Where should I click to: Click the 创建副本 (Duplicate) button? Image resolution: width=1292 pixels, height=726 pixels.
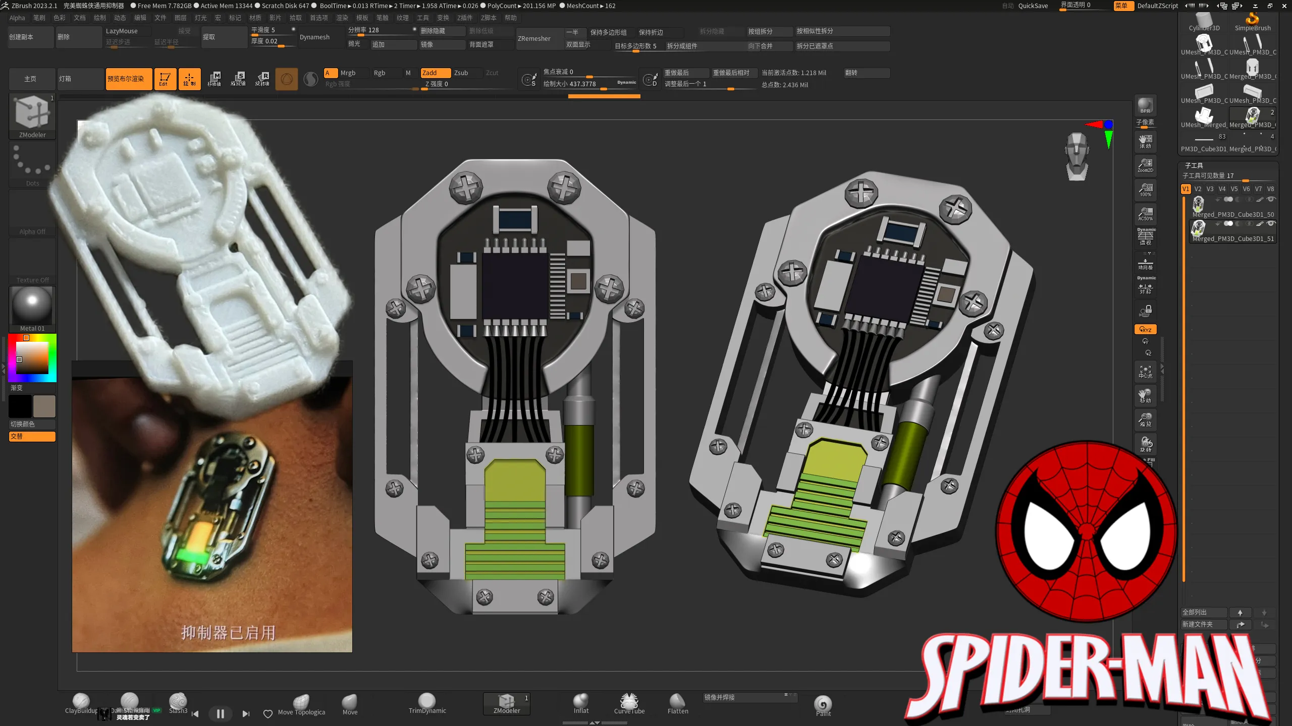point(31,37)
